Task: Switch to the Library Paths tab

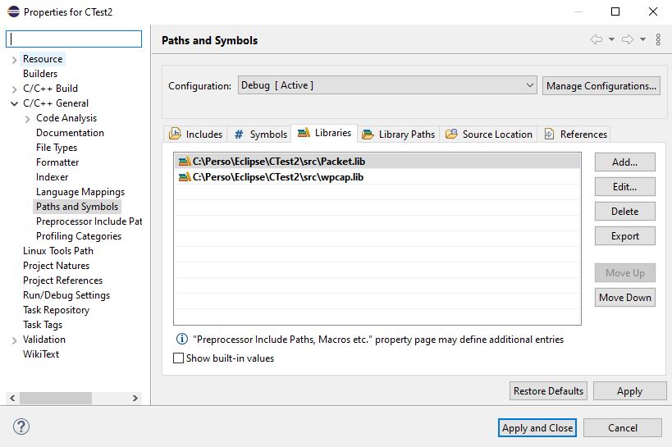Action: pyautogui.click(x=398, y=134)
